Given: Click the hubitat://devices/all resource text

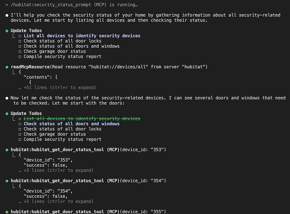Looking at the screenshot, I should 118,66.
